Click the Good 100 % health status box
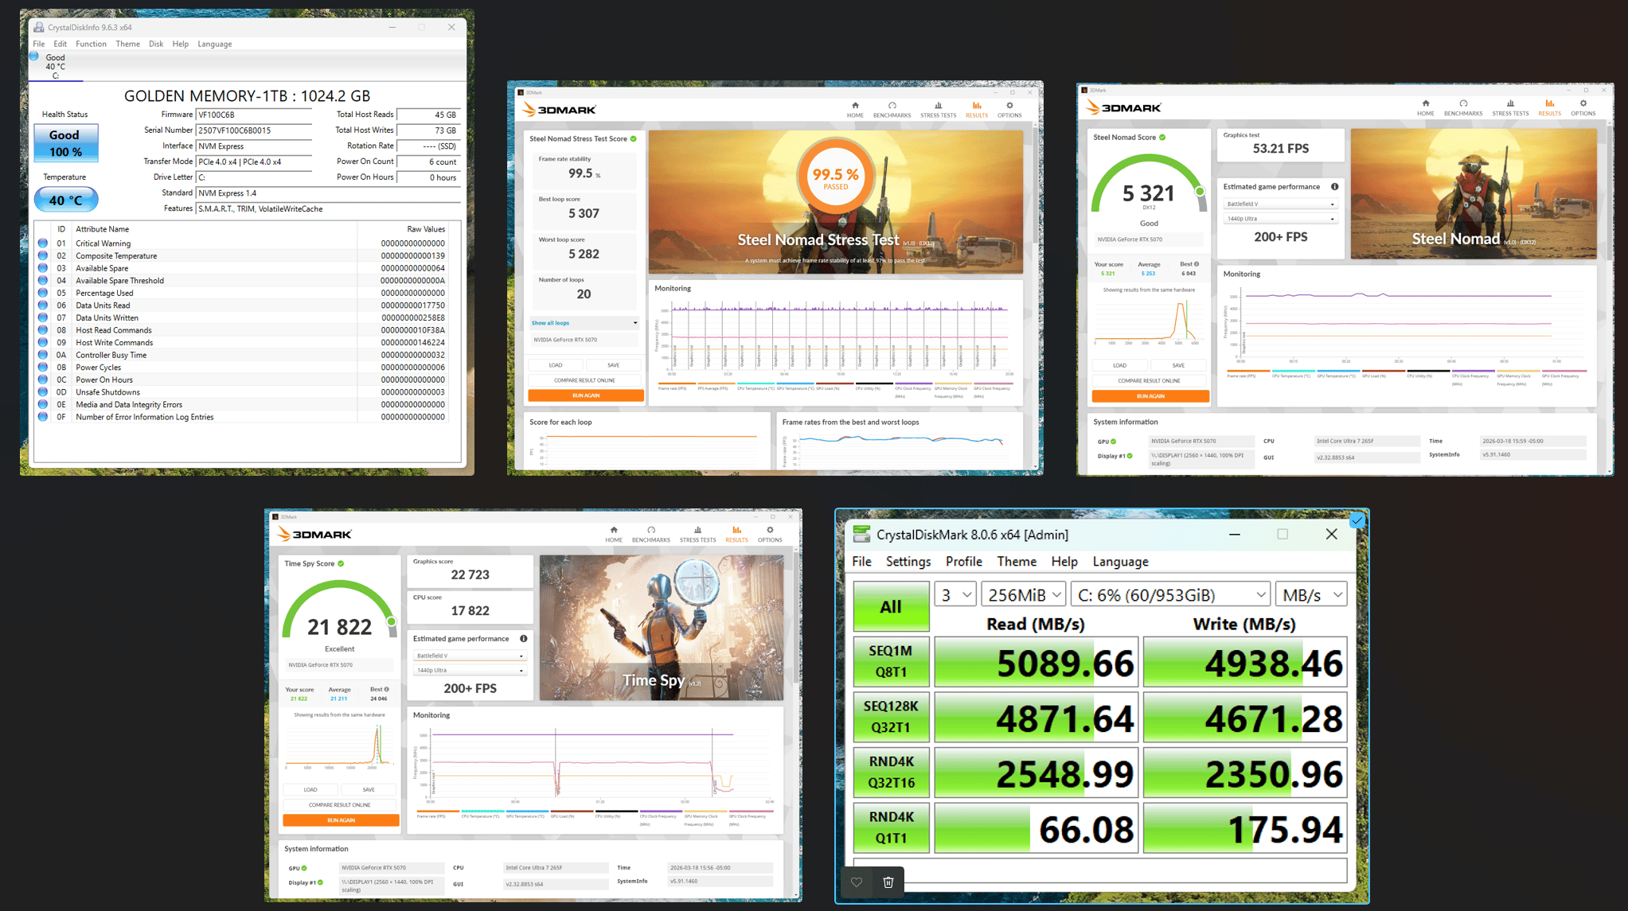1628x911 pixels. point(66,143)
